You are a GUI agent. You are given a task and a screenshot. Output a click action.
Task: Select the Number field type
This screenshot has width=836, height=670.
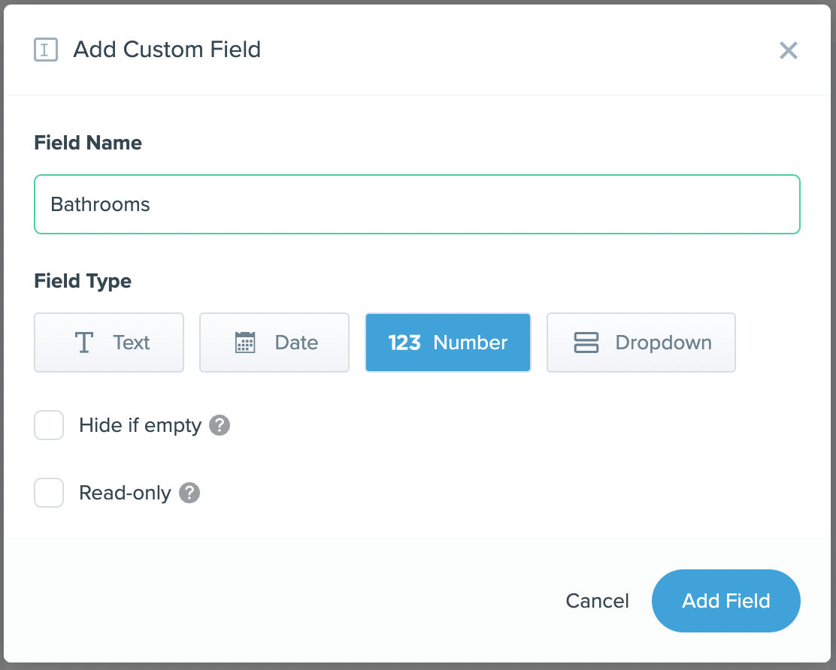coord(448,343)
